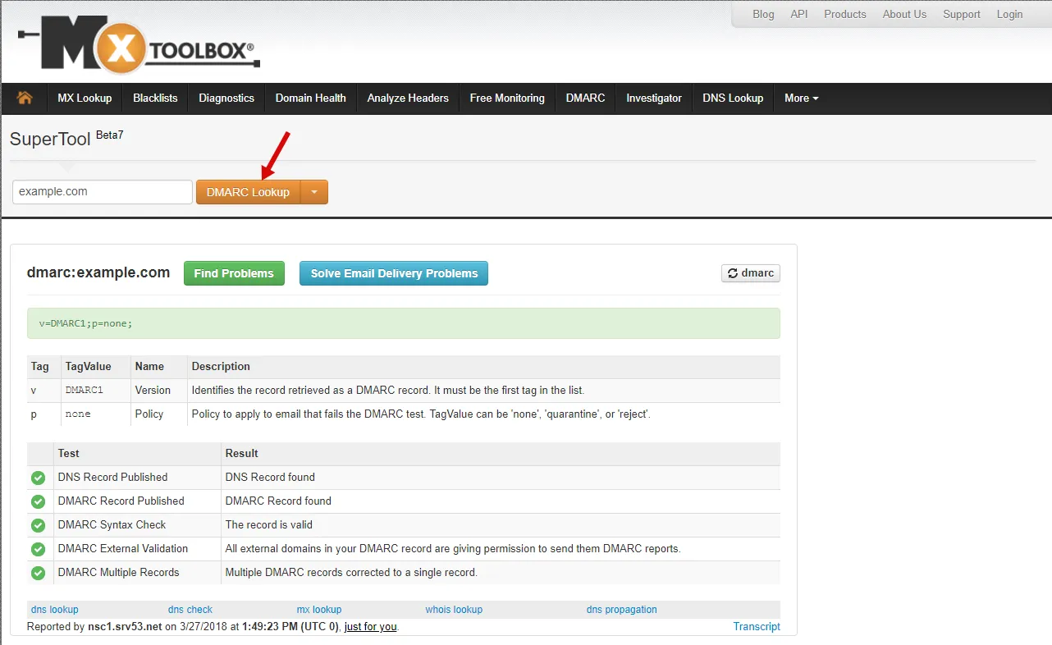This screenshot has height=645, width=1052.
Task: Click the home icon in navigation bar
Action: (25, 98)
